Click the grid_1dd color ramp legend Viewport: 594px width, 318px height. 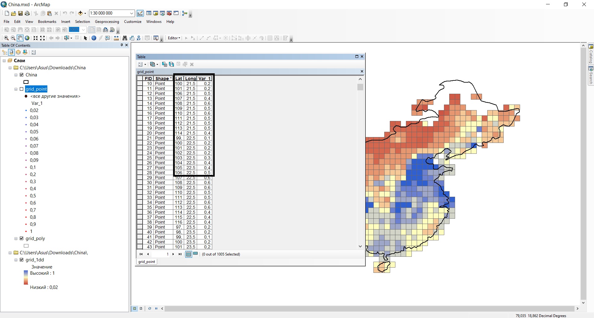[26, 277]
